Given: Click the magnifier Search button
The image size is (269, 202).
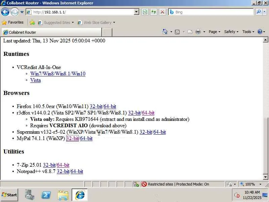Looking at the screenshot, I should click(x=259, y=12).
